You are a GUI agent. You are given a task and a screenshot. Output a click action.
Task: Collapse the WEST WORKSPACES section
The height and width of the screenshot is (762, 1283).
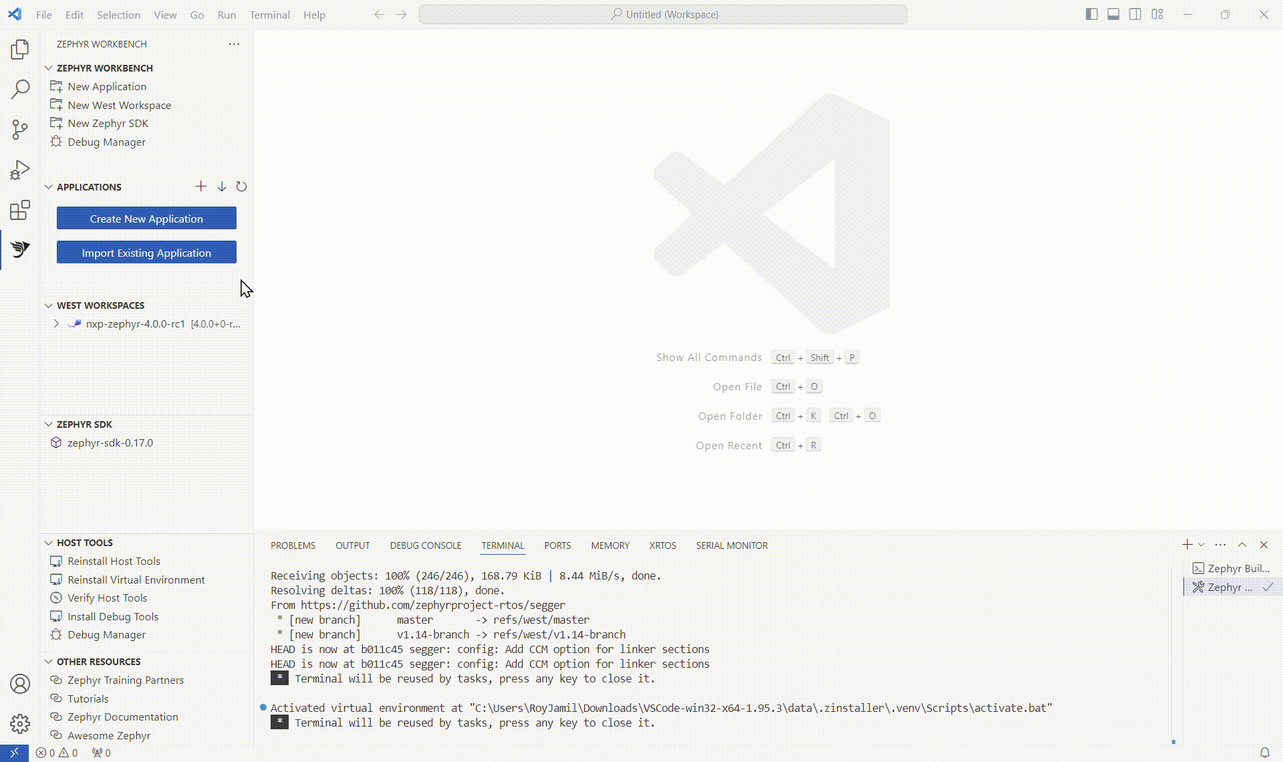coord(49,305)
